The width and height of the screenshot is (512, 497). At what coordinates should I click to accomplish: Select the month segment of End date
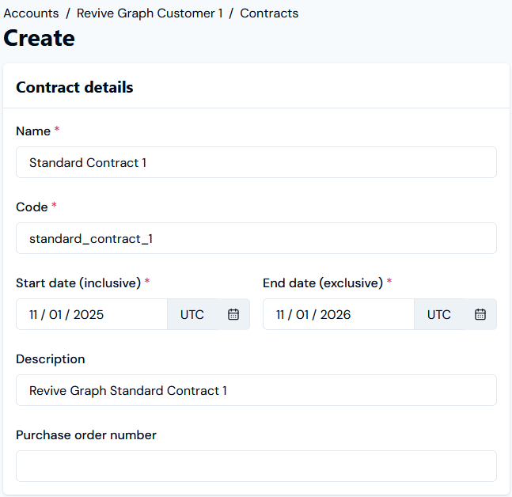(281, 314)
